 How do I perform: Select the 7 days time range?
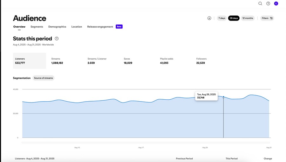[222, 18]
